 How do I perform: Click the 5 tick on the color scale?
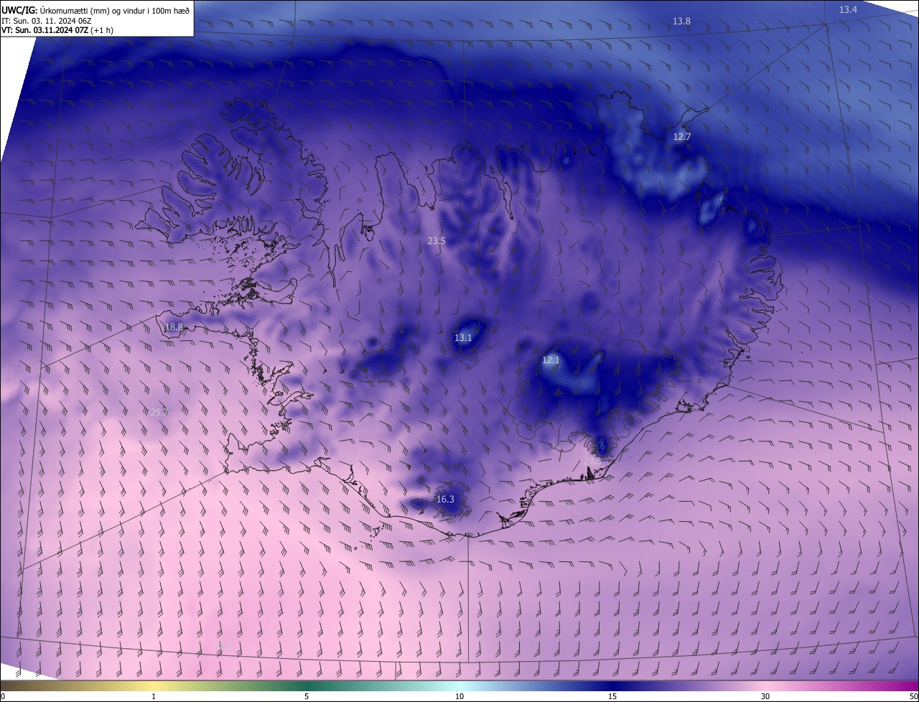(307, 696)
